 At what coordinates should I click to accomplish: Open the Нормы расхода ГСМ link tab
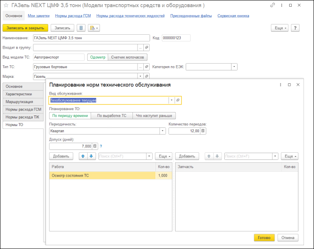pyautogui.click(x=73, y=16)
